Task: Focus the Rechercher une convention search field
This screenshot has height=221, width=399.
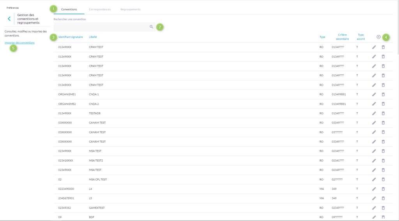Action: pos(101,27)
